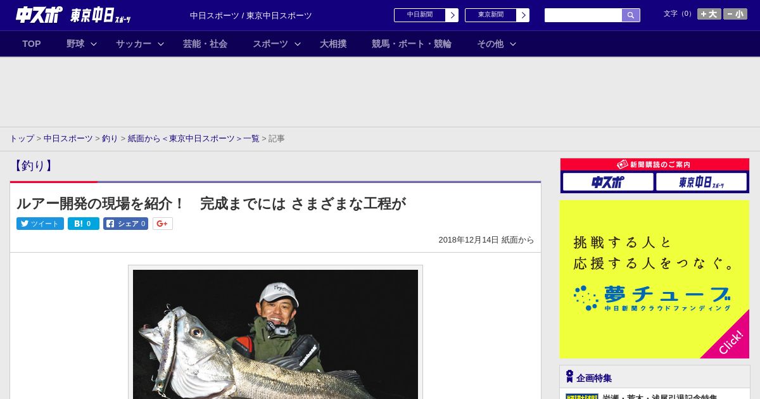Click 釣り breadcrumb link
This screenshot has width=760, height=399.
pyautogui.click(x=110, y=138)
